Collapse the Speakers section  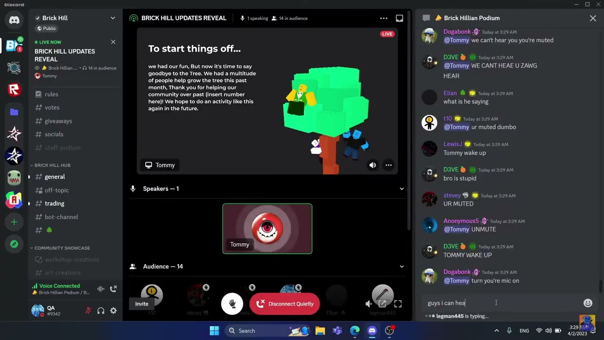click(x=402, y=189)
